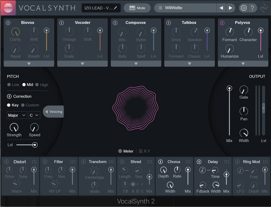271x207 pixels.
Task: Open the settings gear icon
Action: point(244,8)
